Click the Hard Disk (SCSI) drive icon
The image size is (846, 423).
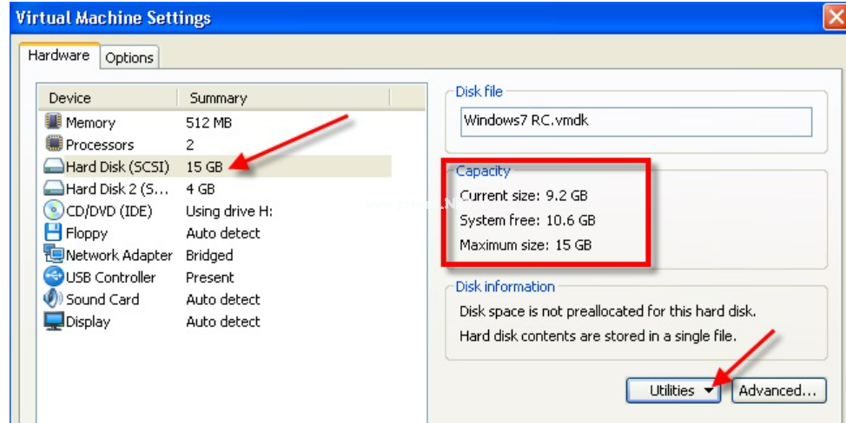click(x=54, y=166)
